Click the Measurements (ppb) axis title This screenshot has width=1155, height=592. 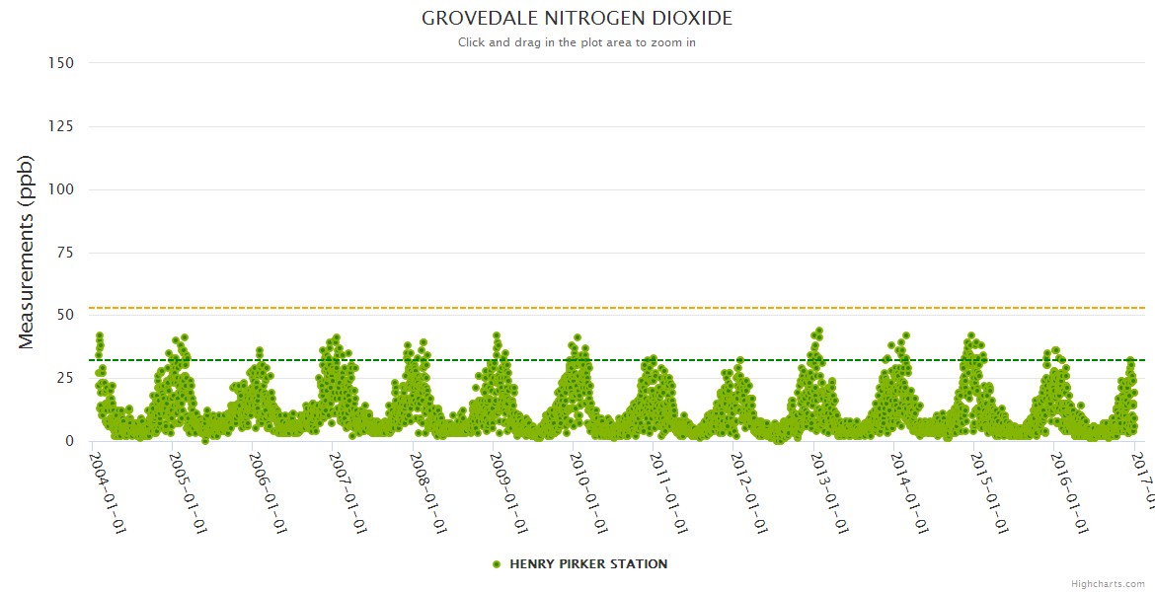(x=27, y=252)
